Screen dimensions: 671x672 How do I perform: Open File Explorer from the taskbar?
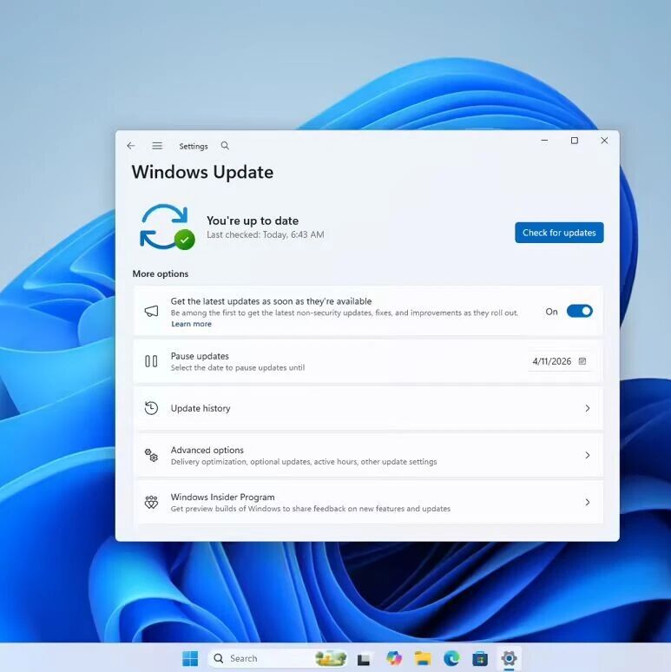pos(423,658)
